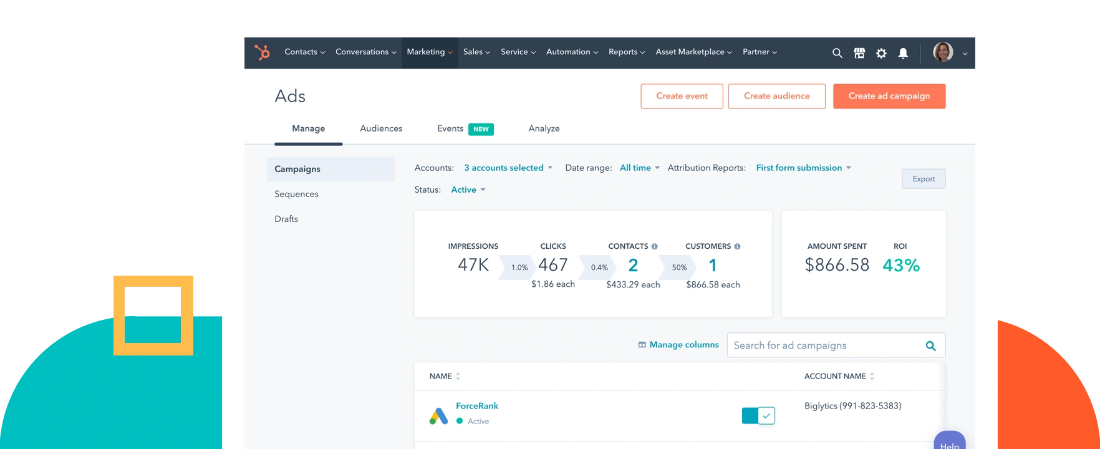Expand the account menu chevron beside avatar
Viewport: 1100px width, 449px height.
coord(965,54)
